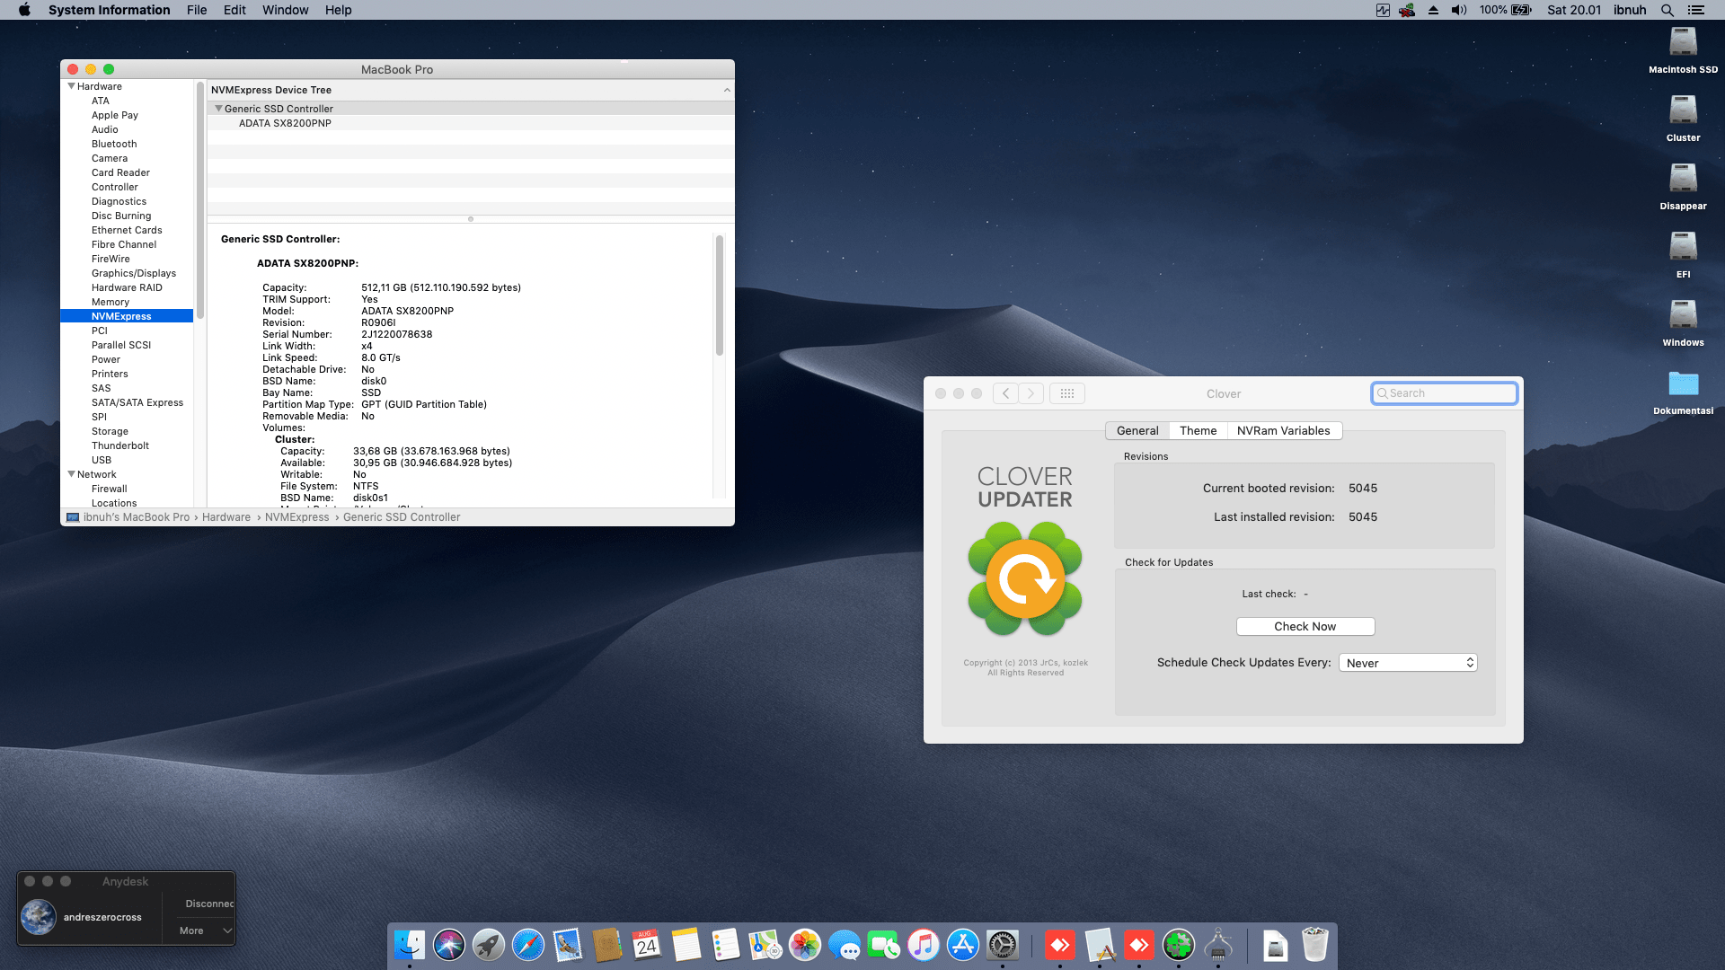Collapse Hardware section in sidebar
This screenshot has height=970, width=1725.
pyautogui.click(x=72, y=86)
